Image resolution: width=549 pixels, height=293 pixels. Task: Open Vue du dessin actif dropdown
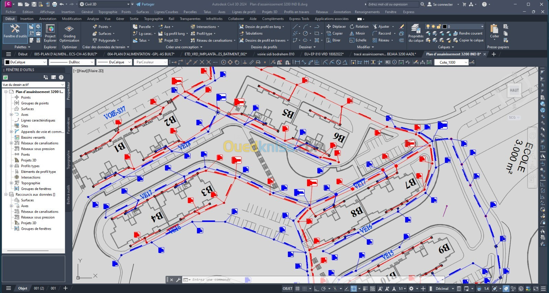[33, 85]
